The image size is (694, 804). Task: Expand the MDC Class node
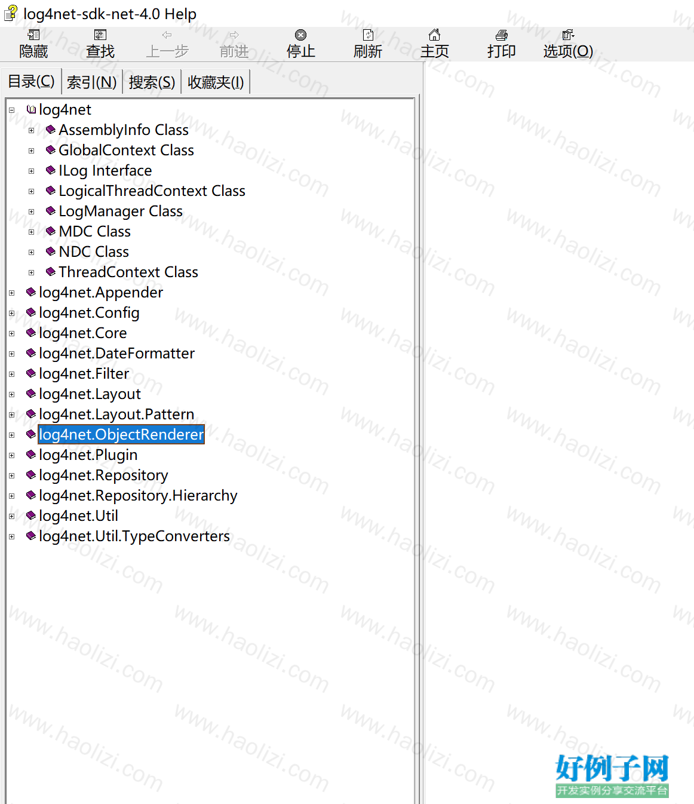point(31,232)
